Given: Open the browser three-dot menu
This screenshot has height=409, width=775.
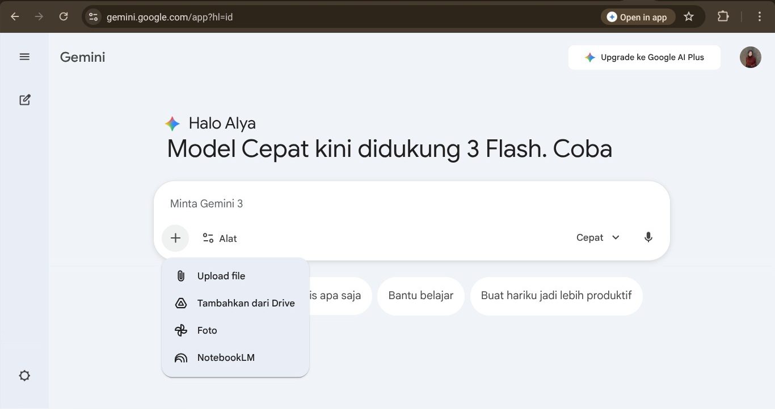Looking at the screenshot, I should coord(759,16).
